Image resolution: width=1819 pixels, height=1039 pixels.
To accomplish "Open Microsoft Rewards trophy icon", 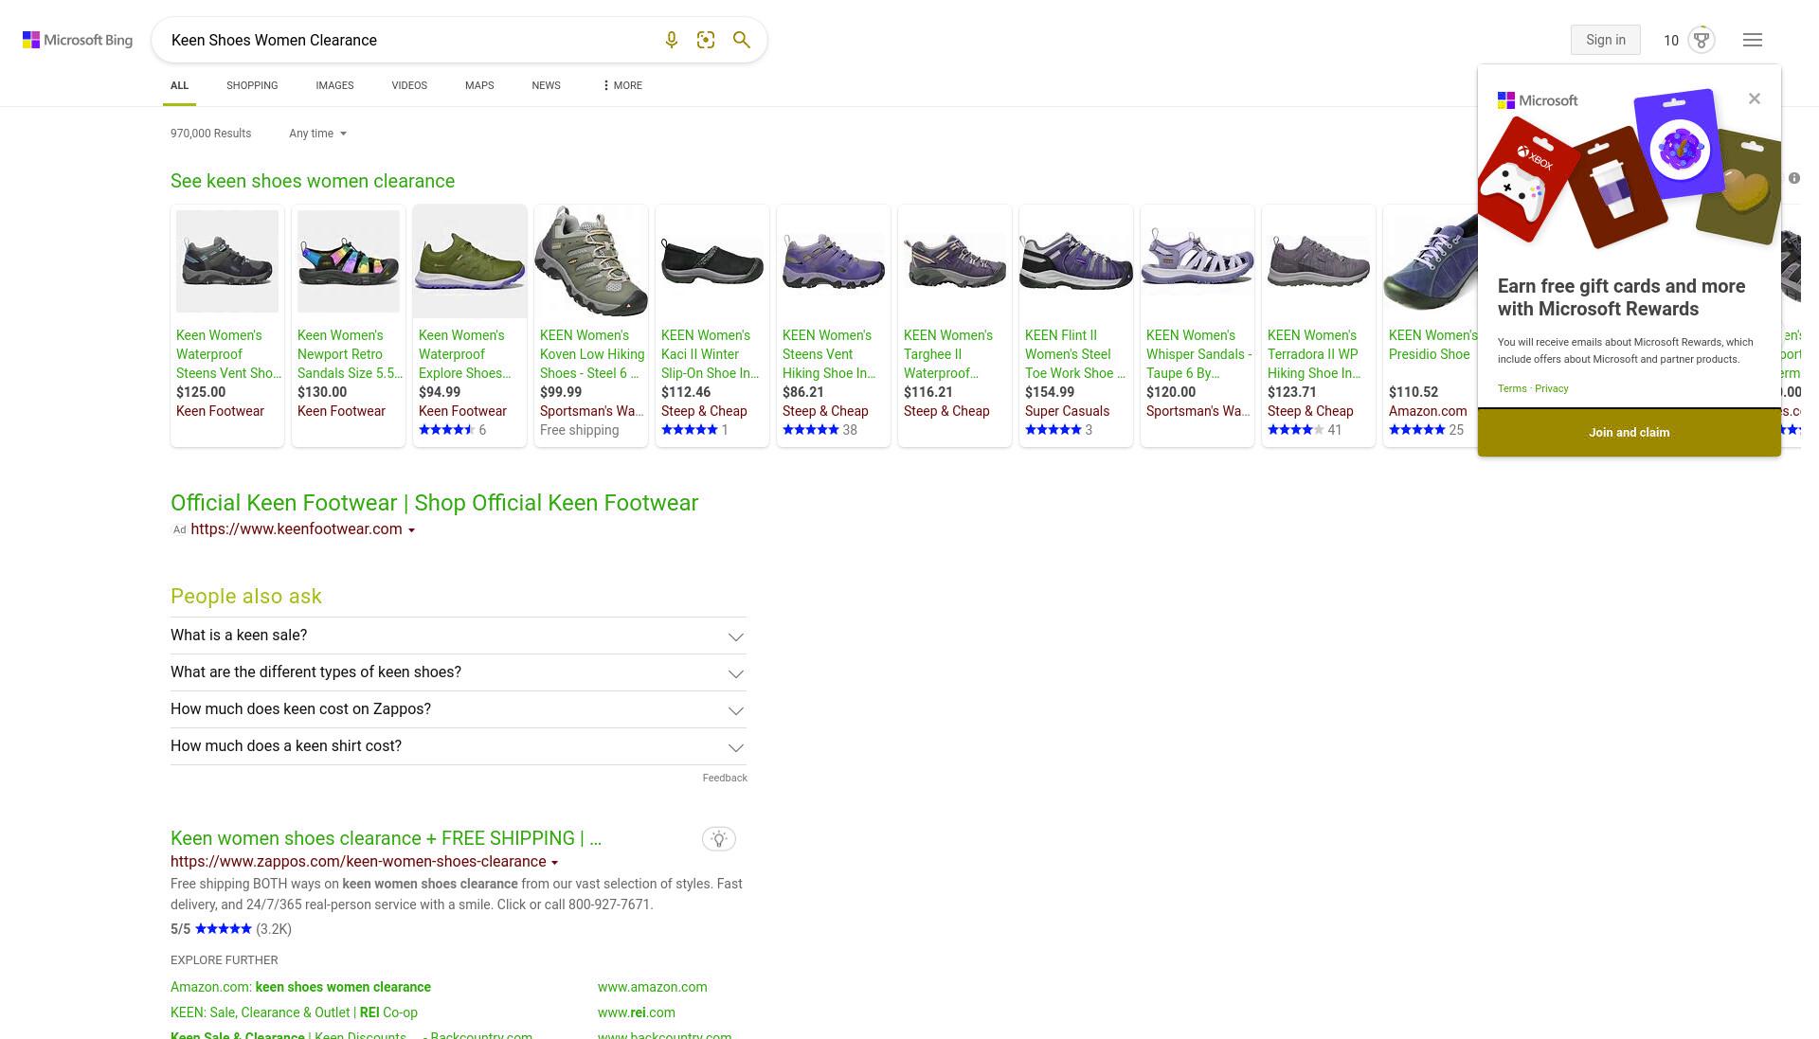I will click(1702, 40).
